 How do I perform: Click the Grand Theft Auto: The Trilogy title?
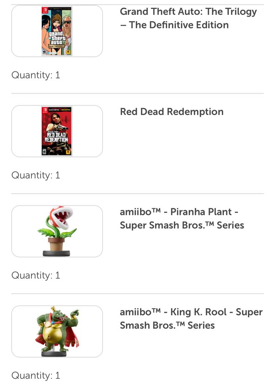click(x=188, y=18)
